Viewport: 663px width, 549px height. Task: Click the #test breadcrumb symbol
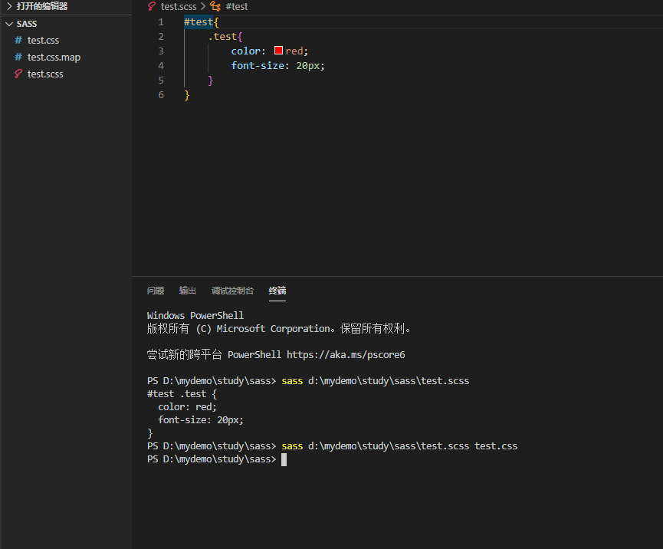coord(236,6)
